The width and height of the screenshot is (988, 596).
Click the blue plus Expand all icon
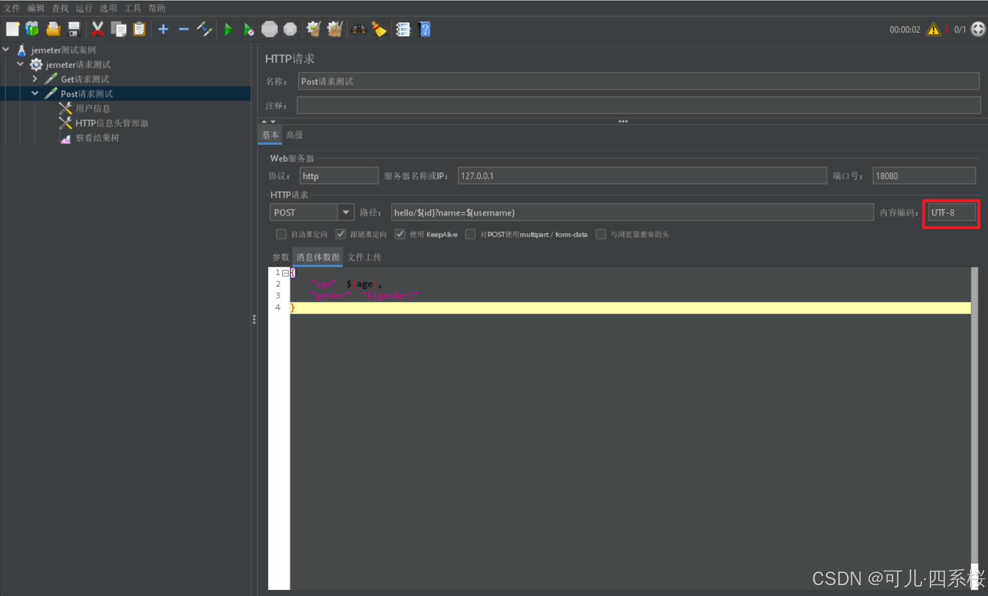pos(164,30)
